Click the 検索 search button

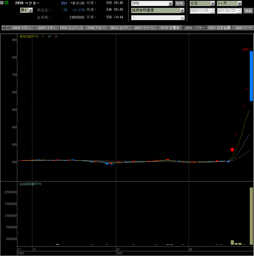(180, 3)
